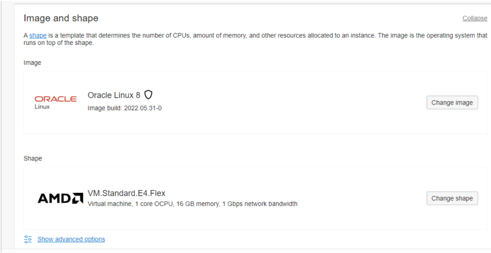This screenshot has width=491, height=253.
Task: Click the Image and shape heading
Action: point(61,18)
